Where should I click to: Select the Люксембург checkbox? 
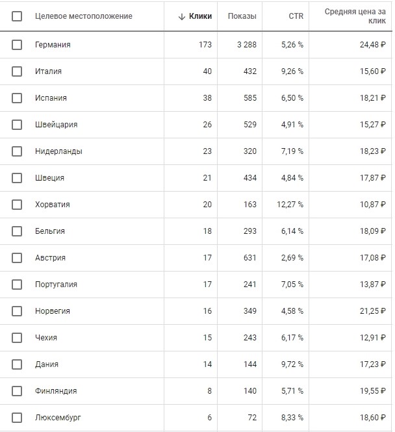click(17, 418)
